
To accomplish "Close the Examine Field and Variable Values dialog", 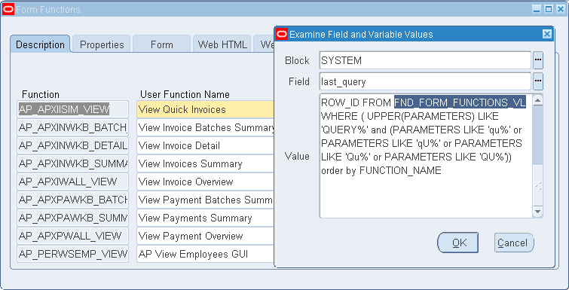I will point(547,35).
